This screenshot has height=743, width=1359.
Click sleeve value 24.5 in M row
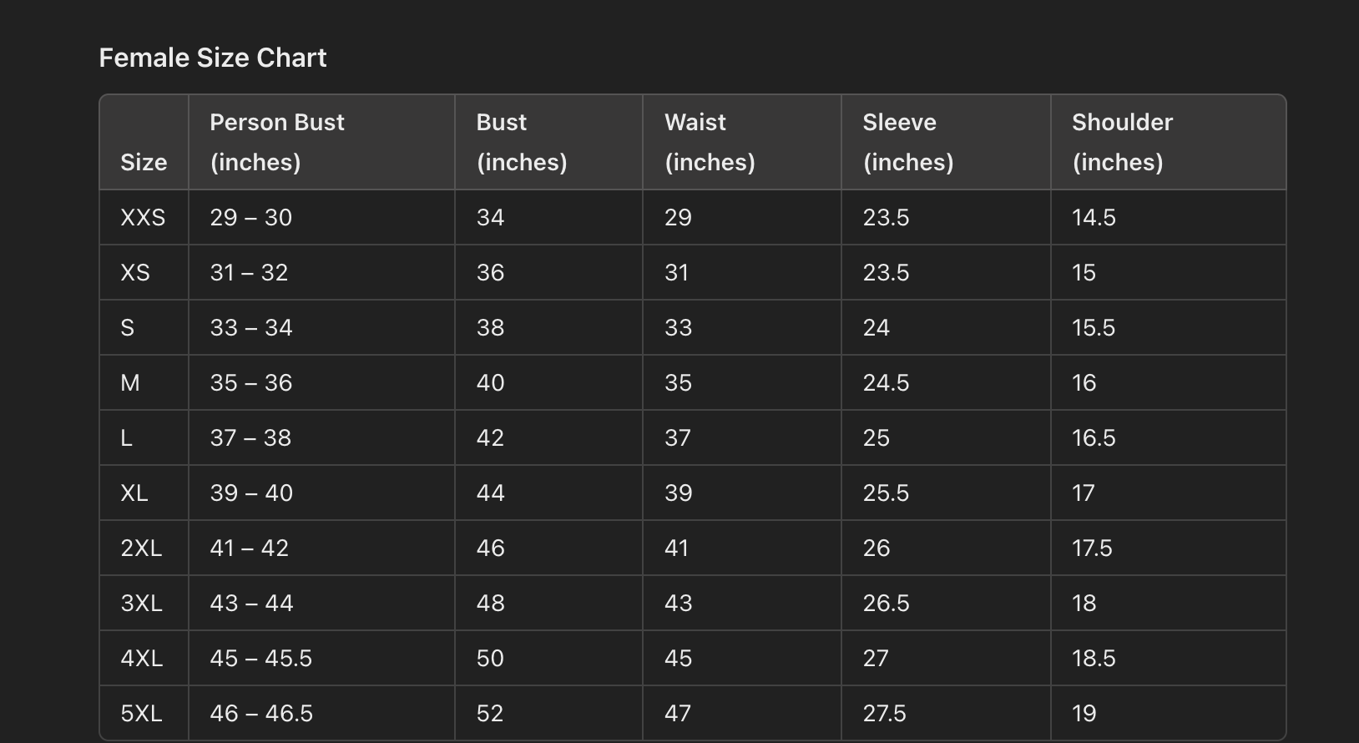click(886, 382)
